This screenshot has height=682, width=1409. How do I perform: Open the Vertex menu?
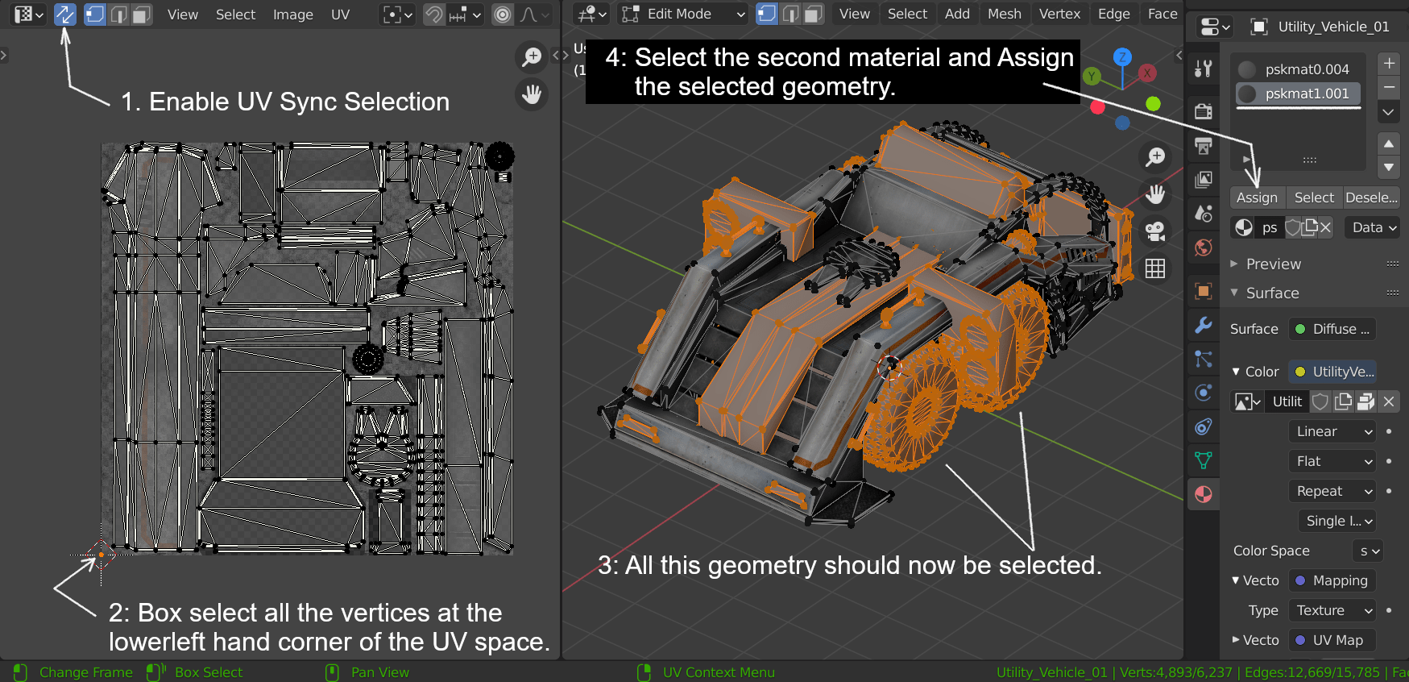click(x=1059, y=14)
